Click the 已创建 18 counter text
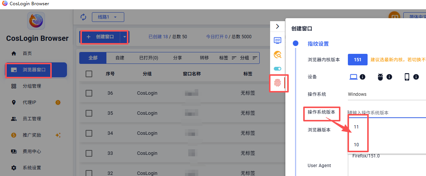This screenshot has width=426, height=176. click(158, 37)
